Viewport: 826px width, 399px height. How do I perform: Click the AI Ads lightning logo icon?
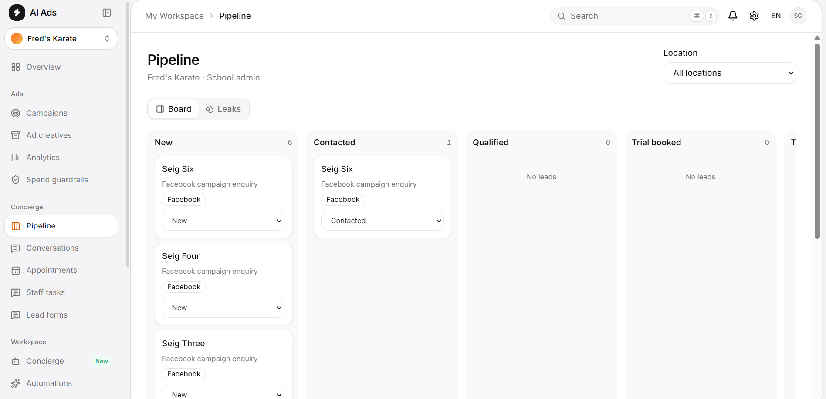tap(17, 13)
